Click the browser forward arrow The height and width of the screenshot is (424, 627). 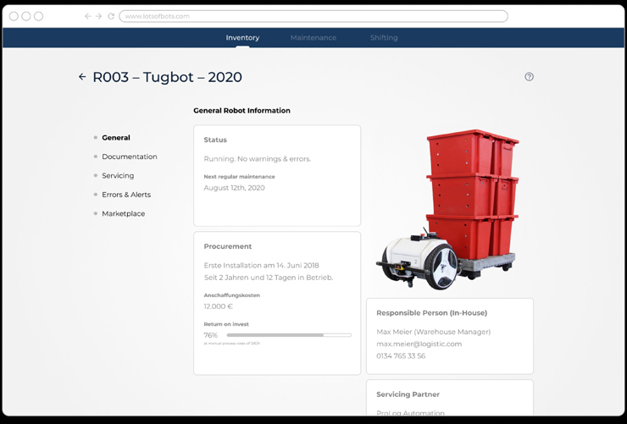(99, 16)
